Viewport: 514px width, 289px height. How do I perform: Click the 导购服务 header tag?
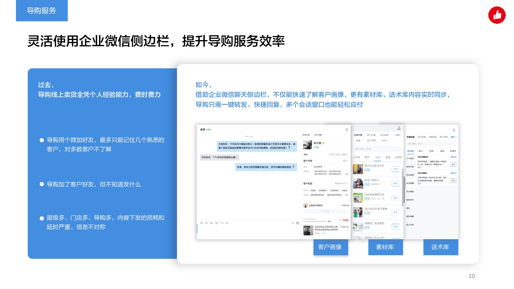pyautogui.click(x=42, y=11)
